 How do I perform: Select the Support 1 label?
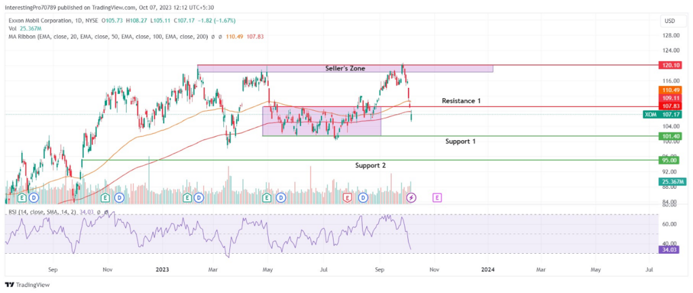[460, 141]
